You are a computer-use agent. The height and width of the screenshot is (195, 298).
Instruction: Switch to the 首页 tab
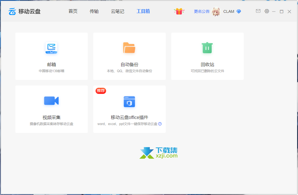73,11
